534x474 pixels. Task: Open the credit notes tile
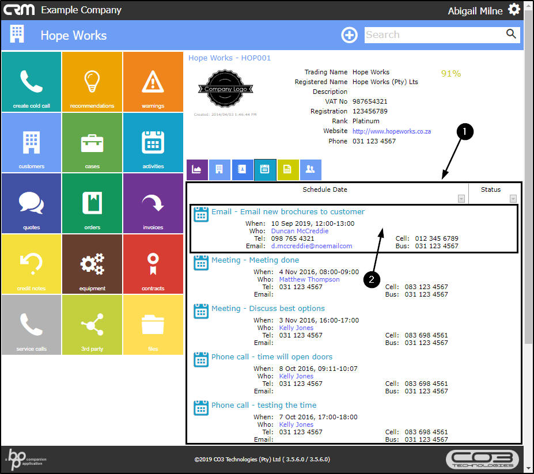31,264
